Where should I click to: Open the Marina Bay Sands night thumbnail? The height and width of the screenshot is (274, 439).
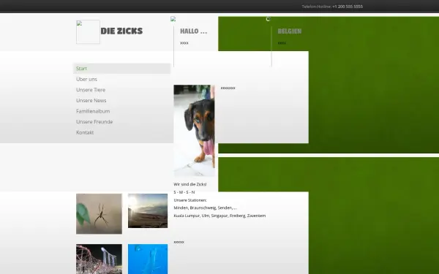click(x=99, y=259)
